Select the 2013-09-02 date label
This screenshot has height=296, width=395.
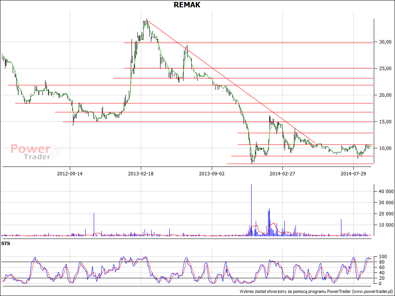[x=212, y=174]
